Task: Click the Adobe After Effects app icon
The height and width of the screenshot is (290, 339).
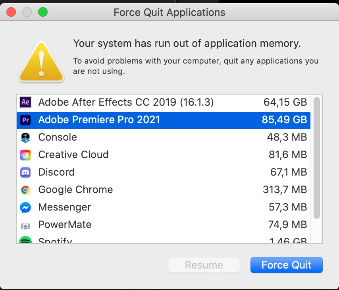Action: [25, 102]
